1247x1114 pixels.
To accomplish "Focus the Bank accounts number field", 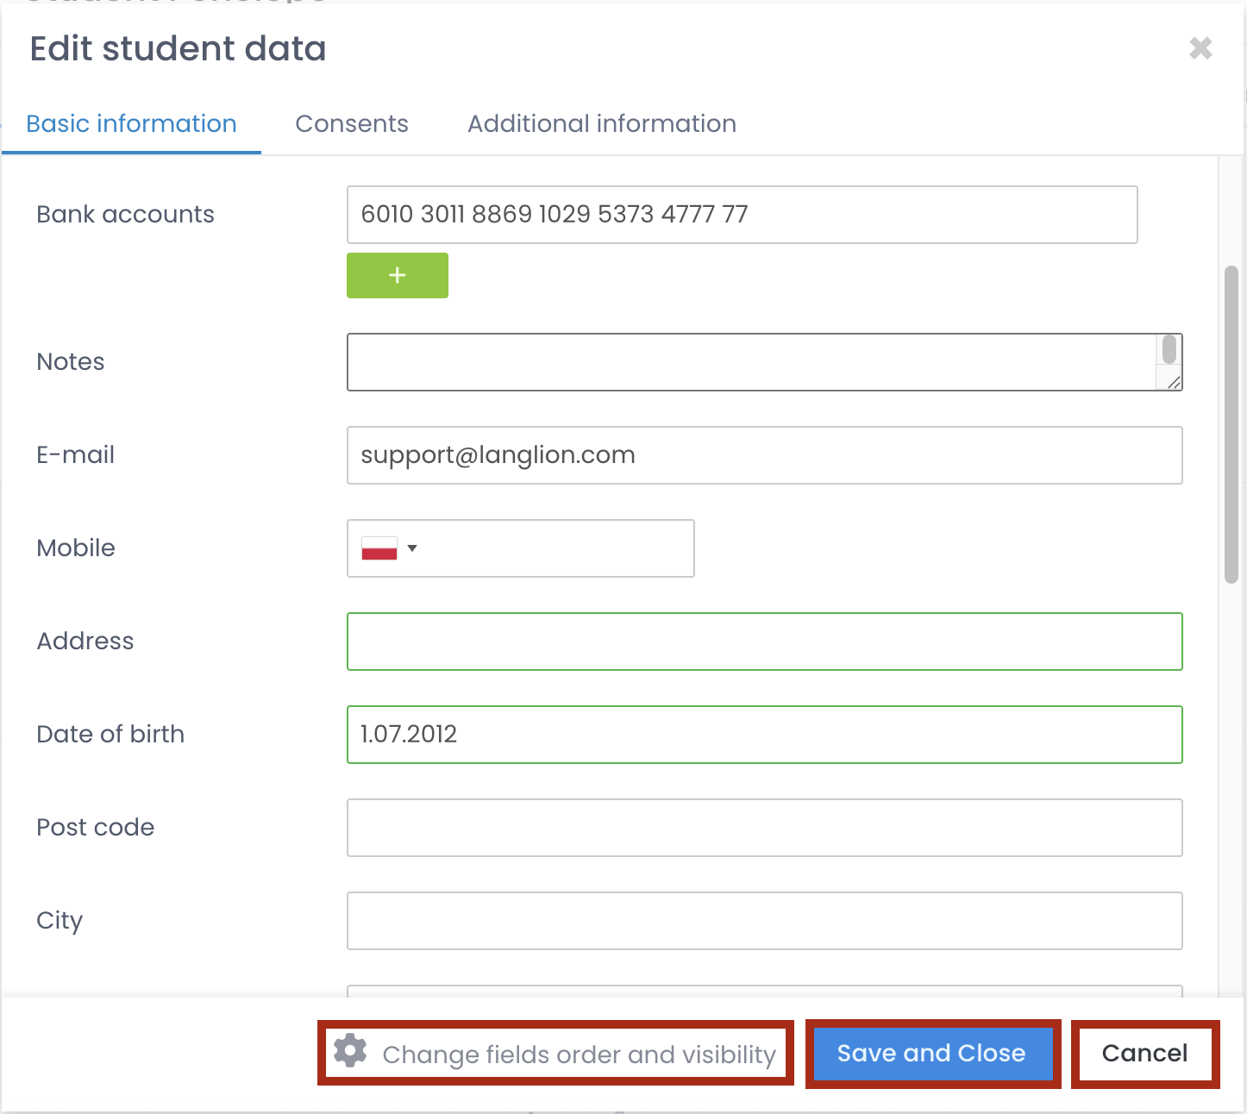I will point(742,215).
